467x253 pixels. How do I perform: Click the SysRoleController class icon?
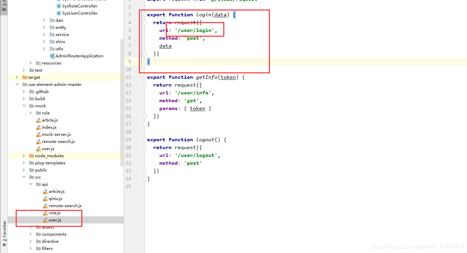(x=59, y=6)
